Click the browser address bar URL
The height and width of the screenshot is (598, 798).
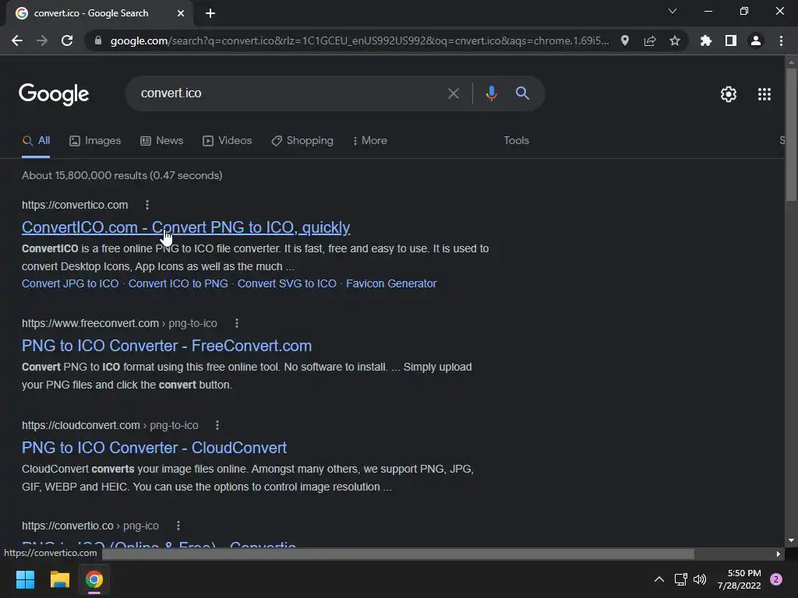click(x=359, y=40)
